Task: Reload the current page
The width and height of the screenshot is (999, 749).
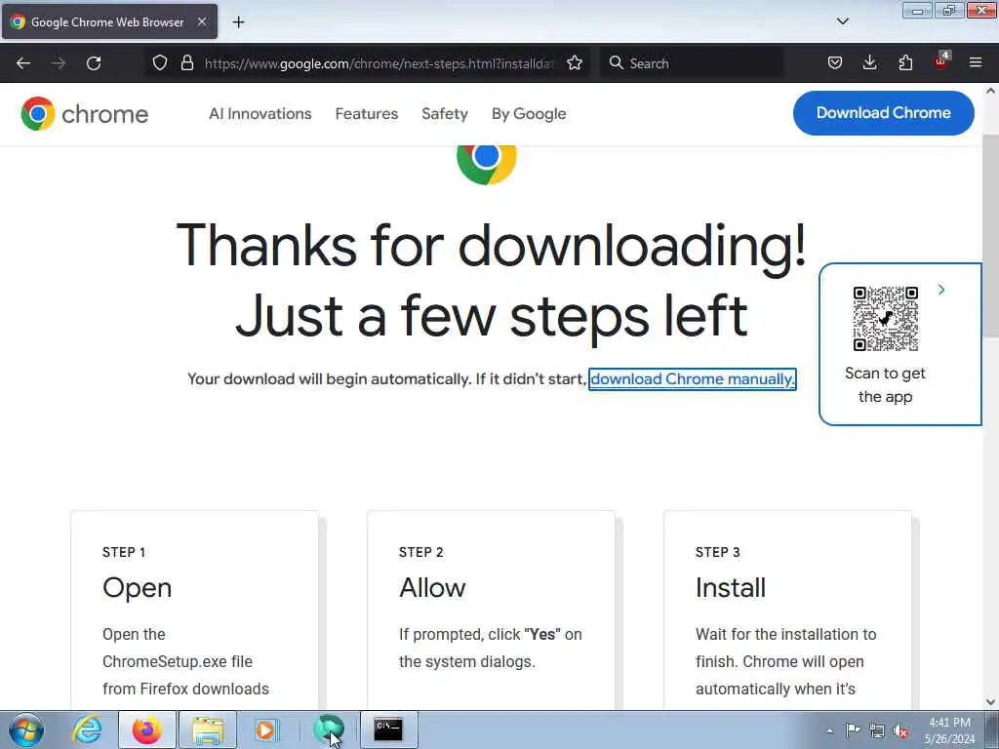Action: coord(94,63)
